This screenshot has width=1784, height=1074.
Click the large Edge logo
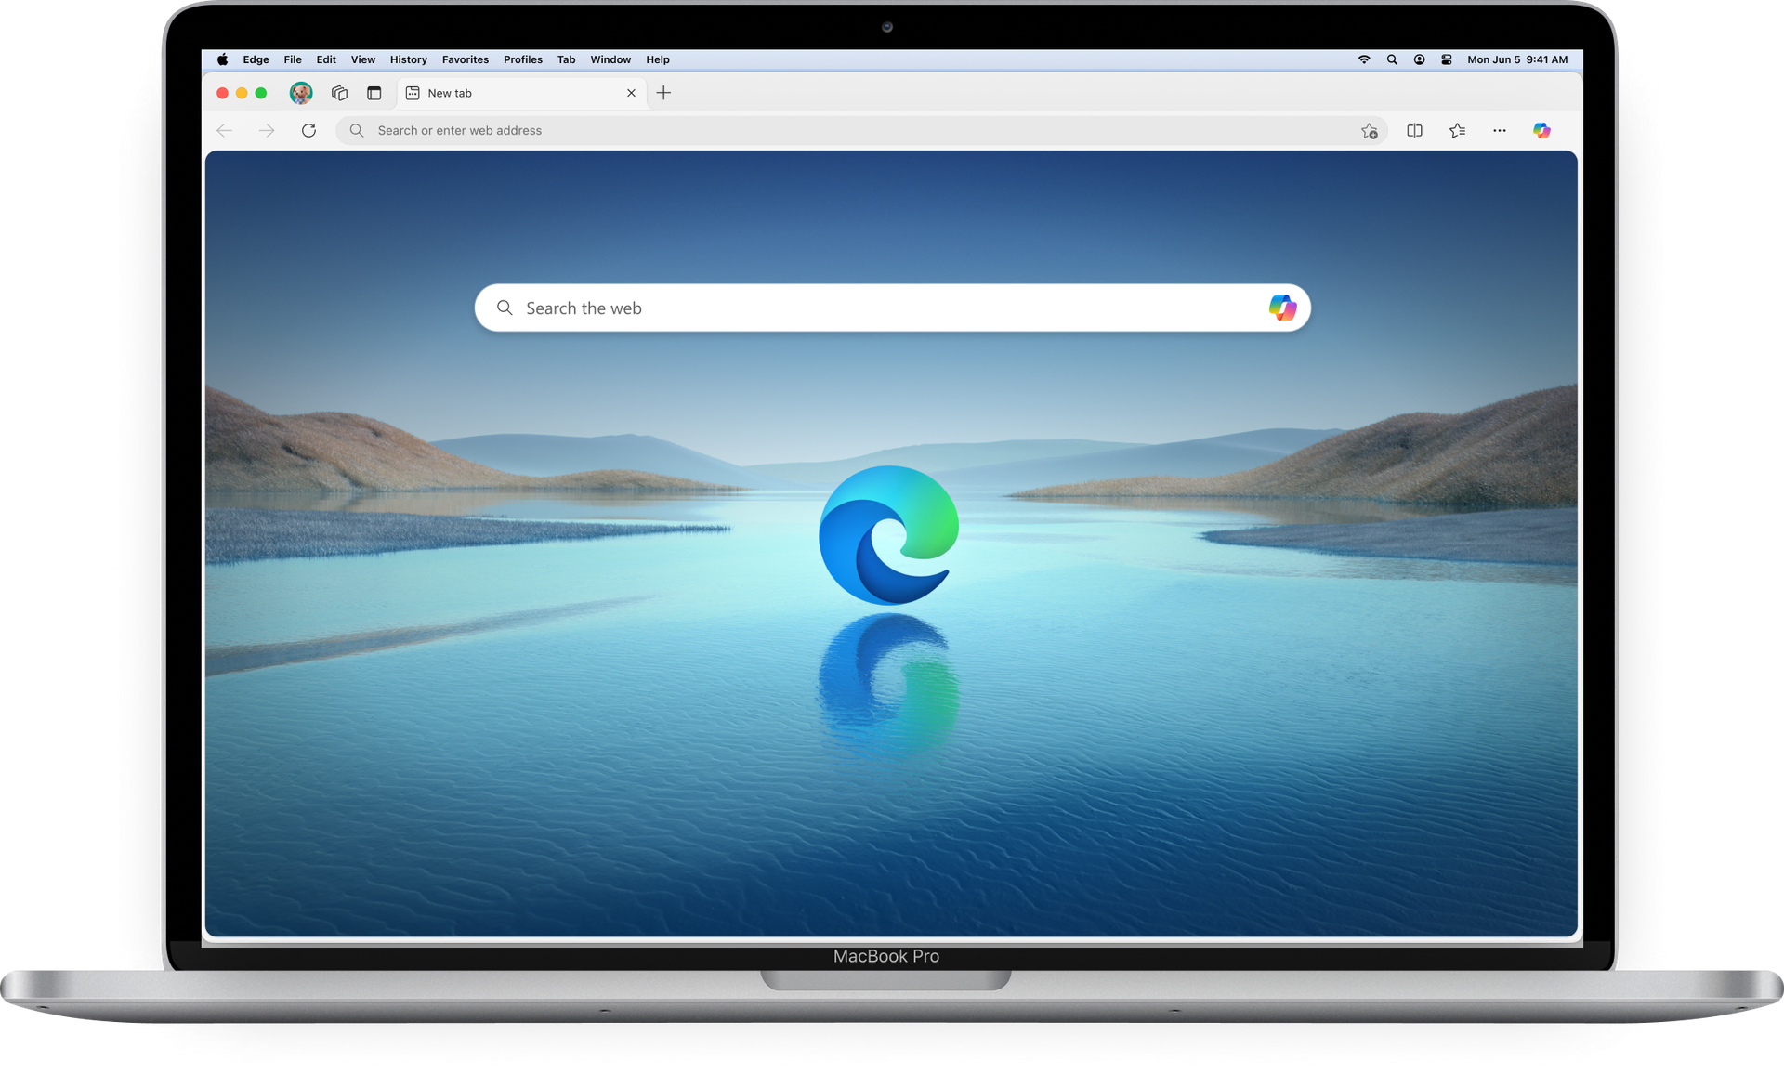click(x=888, y=535)
